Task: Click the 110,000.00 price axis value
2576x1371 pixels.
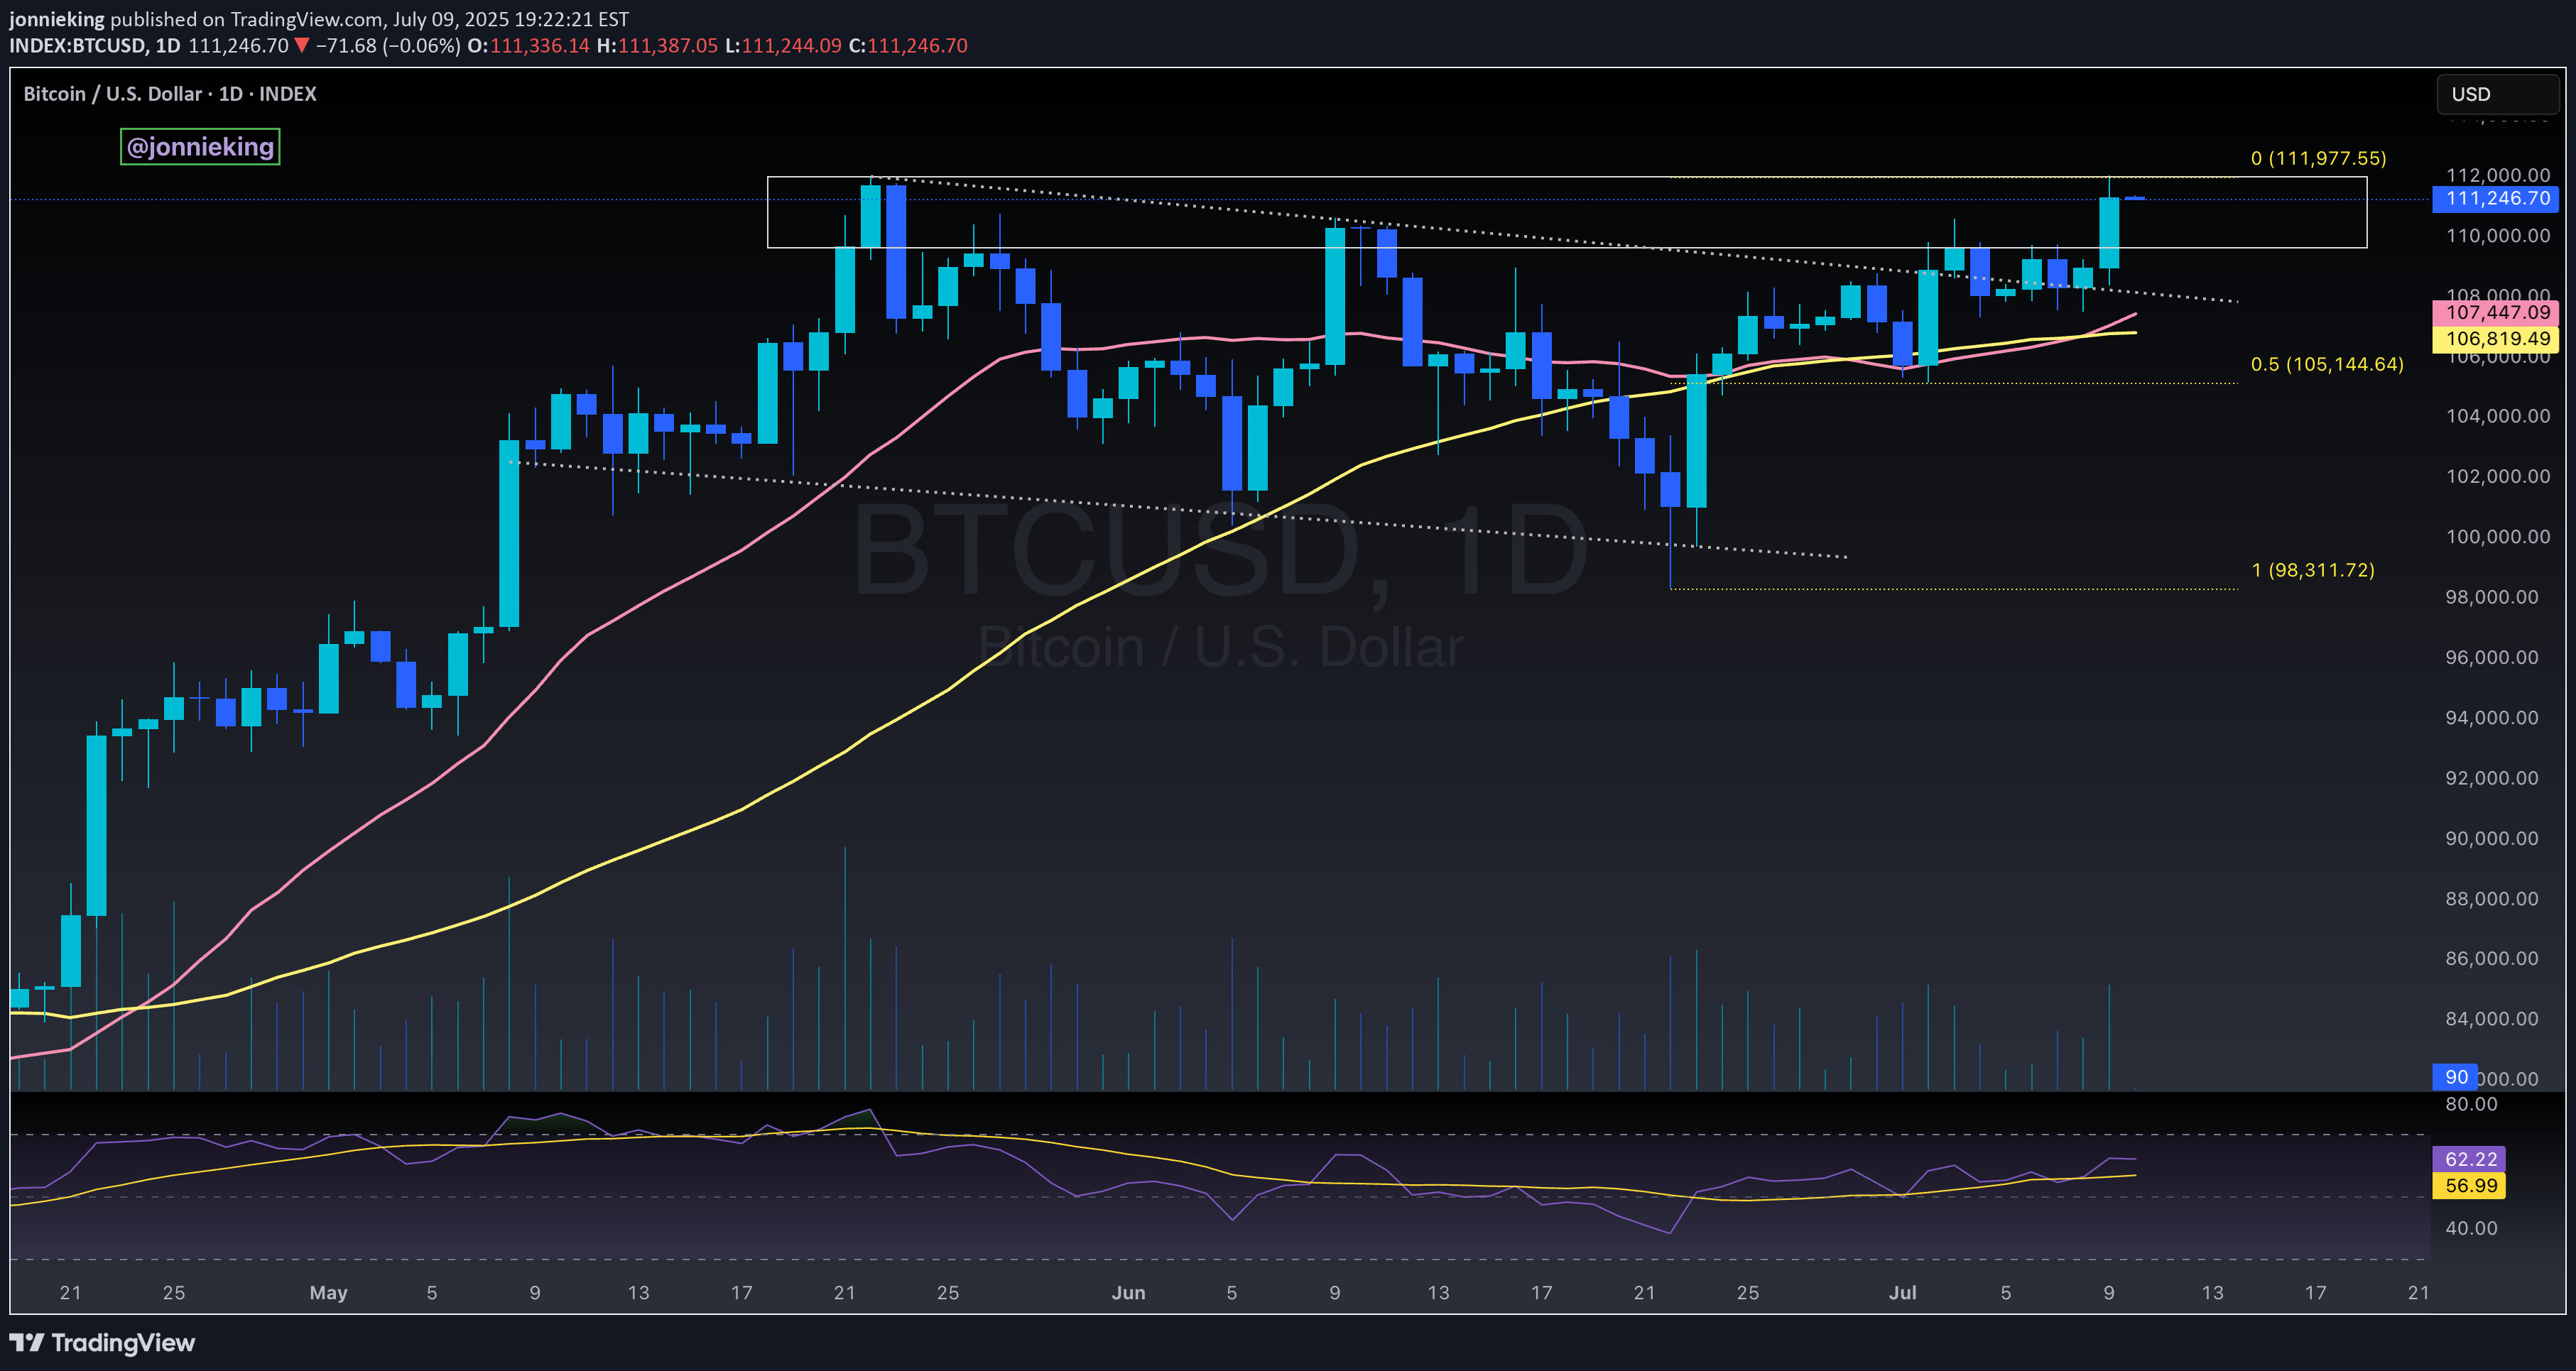Action: 2498,235
